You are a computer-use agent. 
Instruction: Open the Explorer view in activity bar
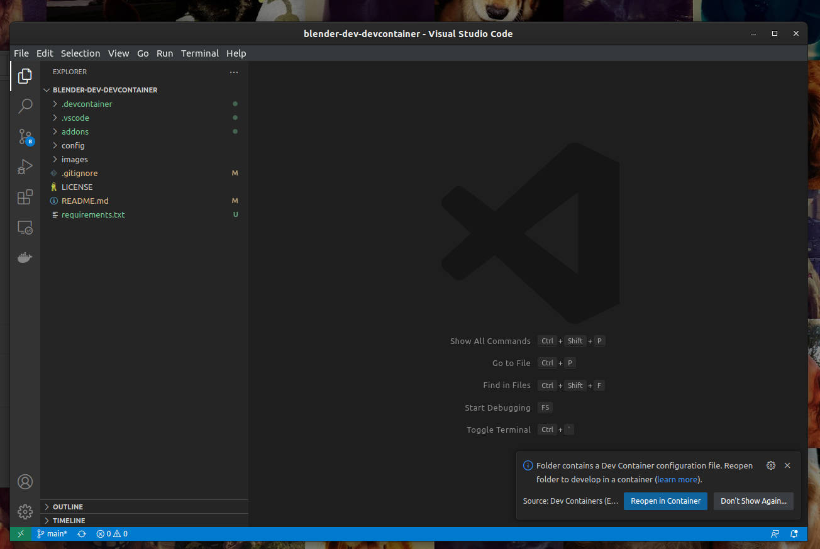pos(25,76)
